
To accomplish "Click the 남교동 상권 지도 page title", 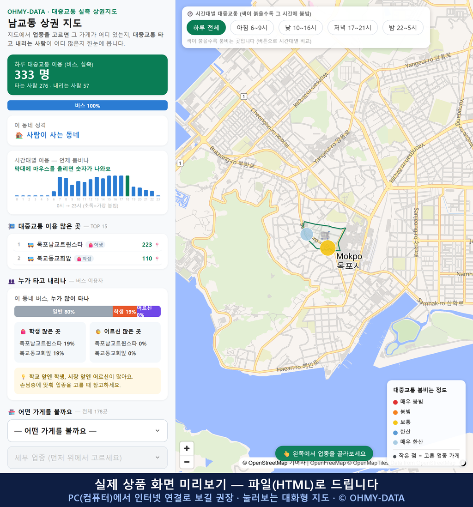I will tap(45, 23).
